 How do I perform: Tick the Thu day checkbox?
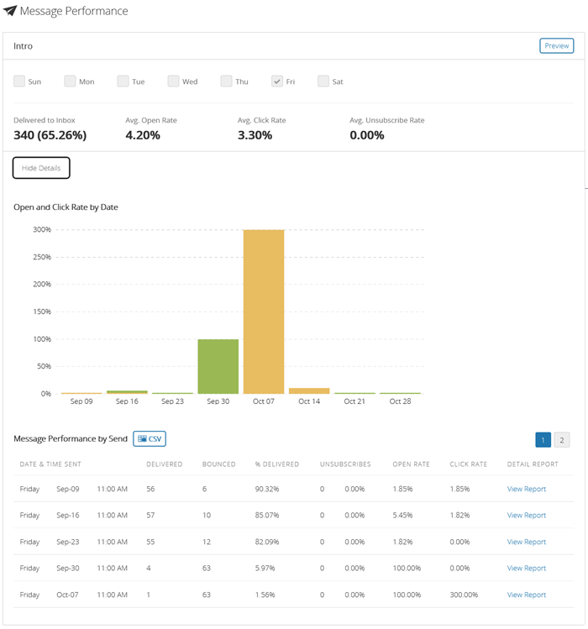(227, 81)
